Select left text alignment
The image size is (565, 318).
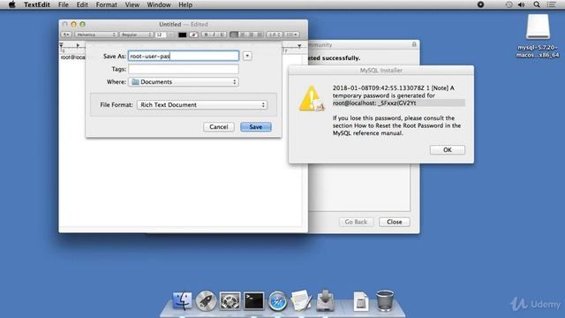click(234, 34)
